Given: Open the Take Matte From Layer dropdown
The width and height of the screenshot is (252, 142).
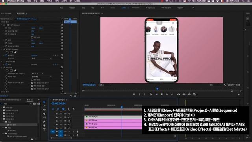Looking at the screenshot, I should (38, 74).
